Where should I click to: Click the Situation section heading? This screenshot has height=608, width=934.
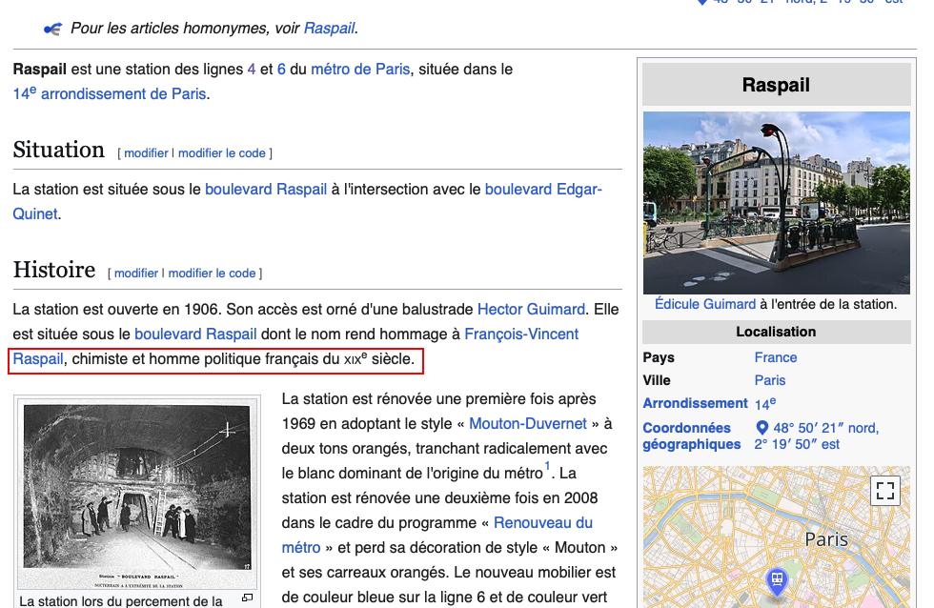[59, 150]
